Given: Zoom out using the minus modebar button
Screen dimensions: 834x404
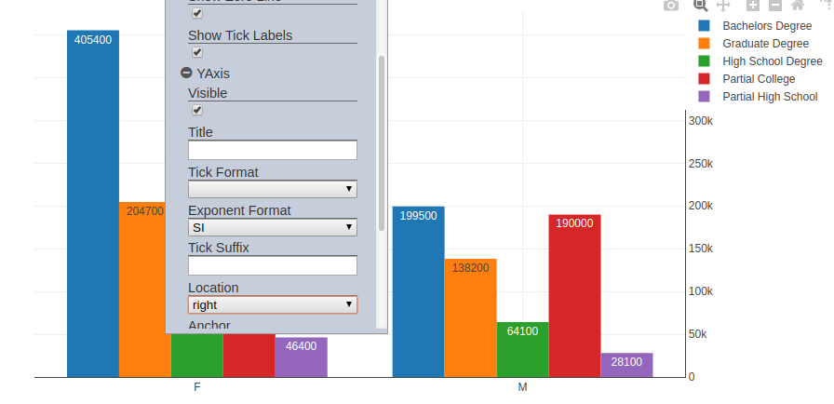Looking at the screenshot, I should (775, 6).
